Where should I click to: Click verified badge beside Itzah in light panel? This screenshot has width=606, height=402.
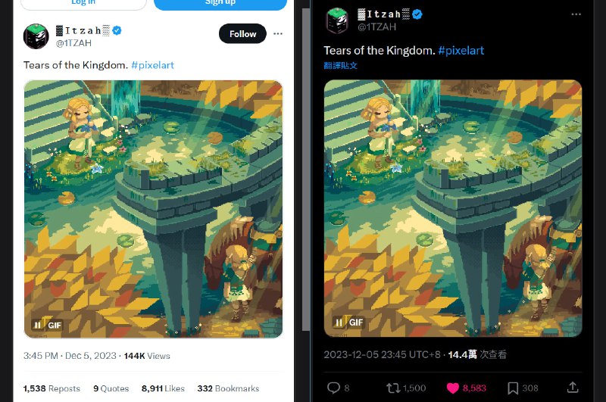coord(117,30)
